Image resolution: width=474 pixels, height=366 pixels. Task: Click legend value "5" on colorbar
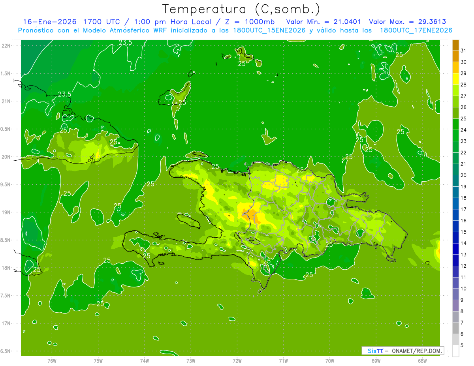[x=462, y=345]
